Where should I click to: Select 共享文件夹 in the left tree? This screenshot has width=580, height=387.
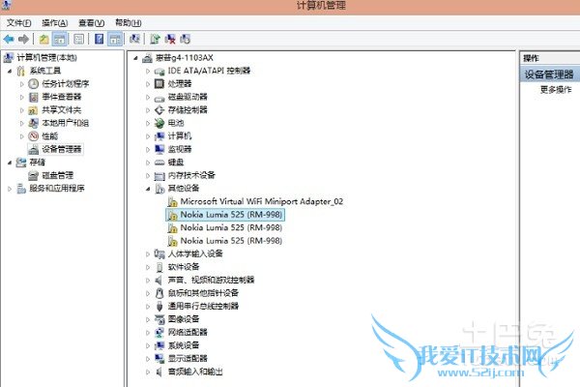click(x=62, y=110)
